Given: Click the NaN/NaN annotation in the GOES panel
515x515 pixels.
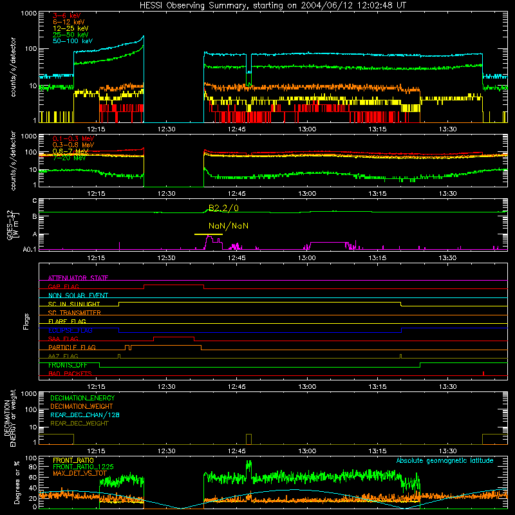Looking at the screenshot, I should pyautogui.click(x=229, y=226).
